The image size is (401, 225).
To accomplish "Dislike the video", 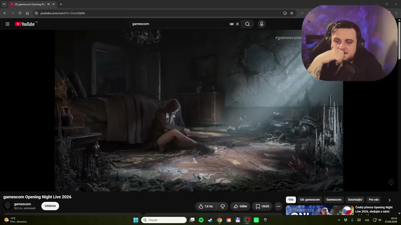I will (x=223, y=206).
